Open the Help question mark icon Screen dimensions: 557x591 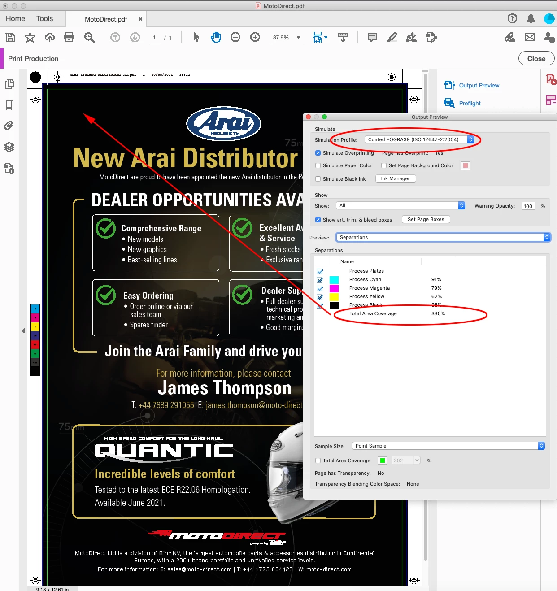coord(512,18)
